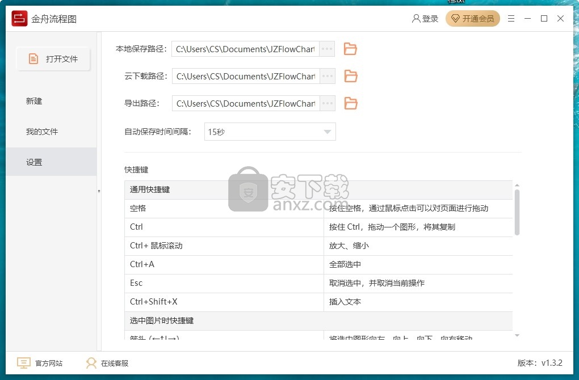Image resolution: width=579 pixels, height=380 pixels.
Task: Click the login user icon
Action: pos(416,19)
